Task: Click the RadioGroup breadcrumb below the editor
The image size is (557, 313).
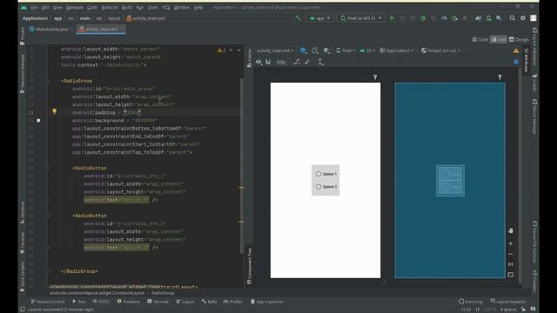Action: coord(163,293)
